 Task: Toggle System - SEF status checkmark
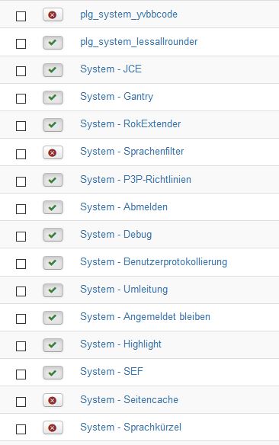click(x=53, y=373)
